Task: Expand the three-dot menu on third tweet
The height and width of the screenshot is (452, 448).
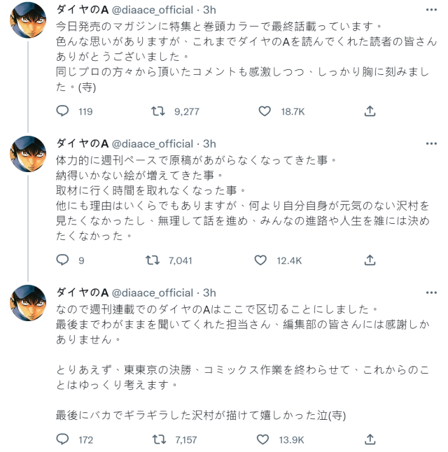Action: coord(430,292)
